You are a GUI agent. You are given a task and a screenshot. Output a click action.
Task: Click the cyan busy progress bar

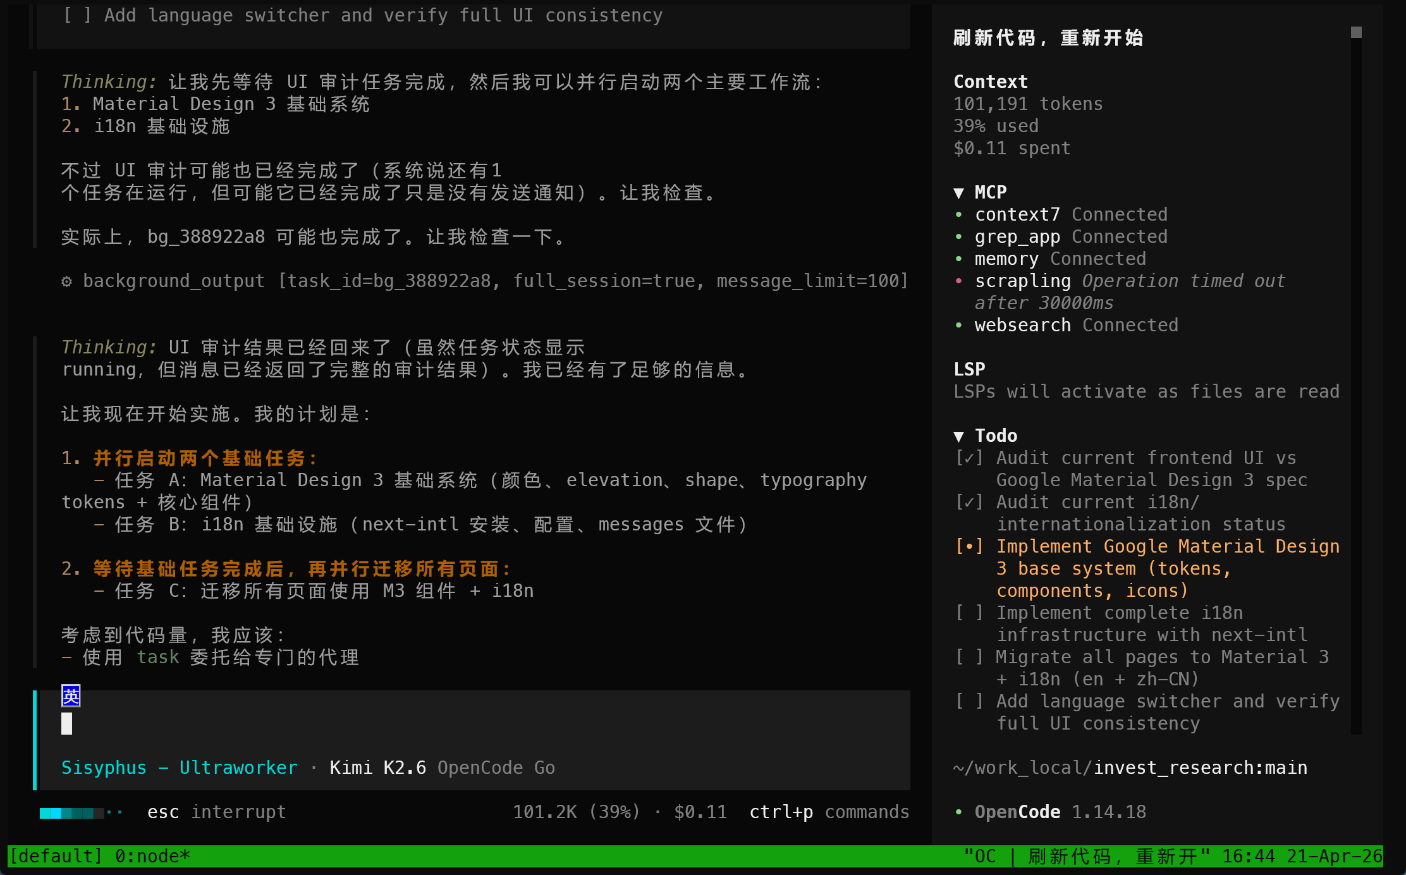[81, 812]
